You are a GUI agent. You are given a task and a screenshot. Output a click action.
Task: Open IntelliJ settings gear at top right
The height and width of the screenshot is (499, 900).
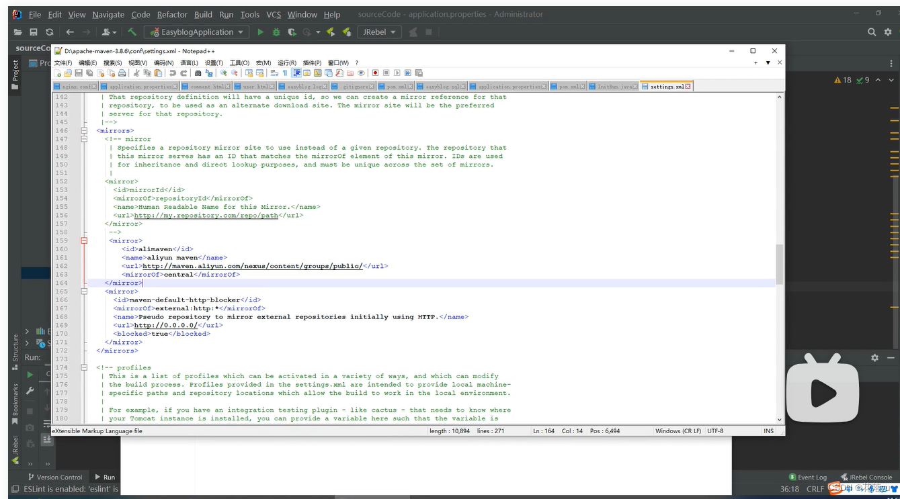tap(888, 32)
